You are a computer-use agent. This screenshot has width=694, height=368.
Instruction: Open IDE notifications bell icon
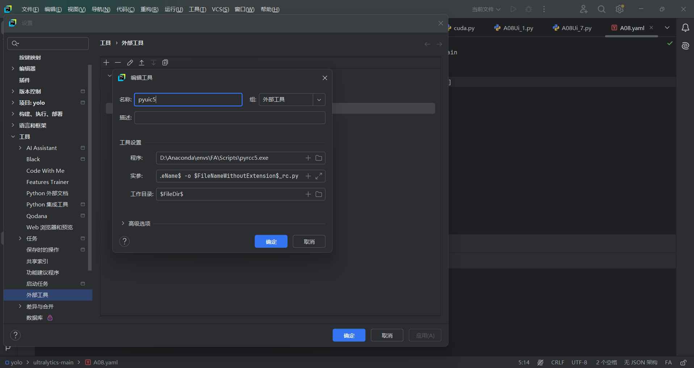[x=685, y=28]
